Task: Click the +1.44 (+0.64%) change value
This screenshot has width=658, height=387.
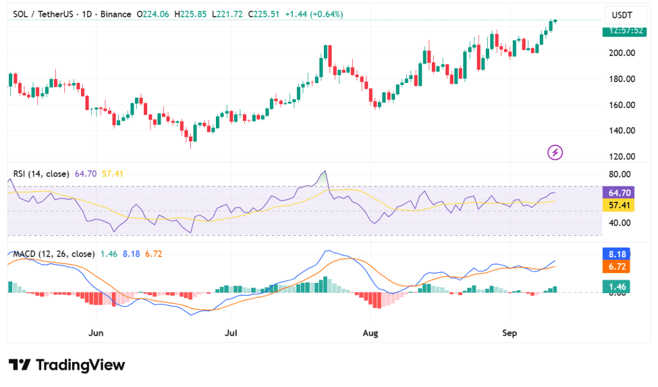Action: (314, 14)
